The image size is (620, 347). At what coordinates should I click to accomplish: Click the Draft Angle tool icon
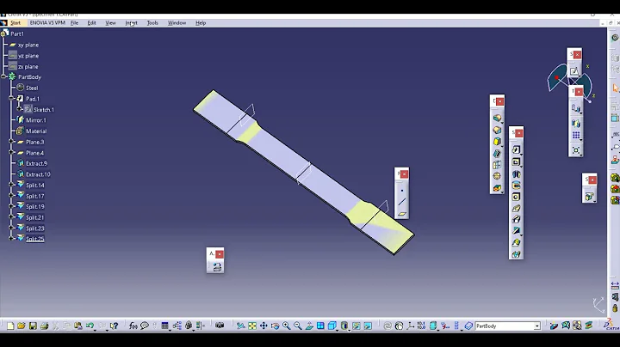tap(497, 142)
